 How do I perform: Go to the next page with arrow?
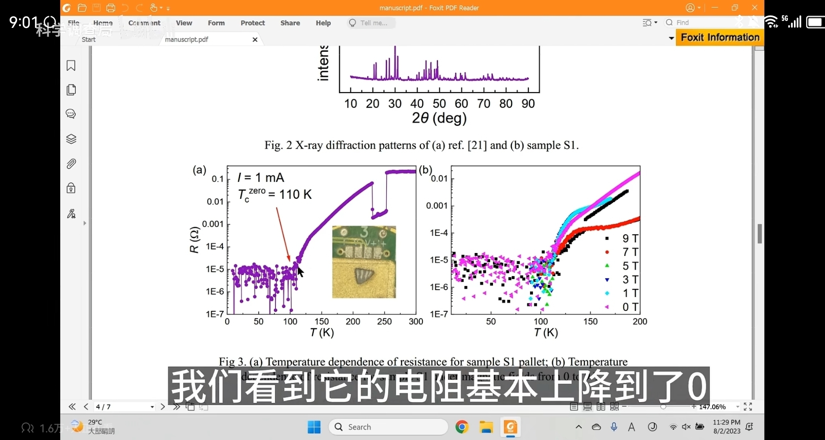pyautogui.click(x=163, y=407)
